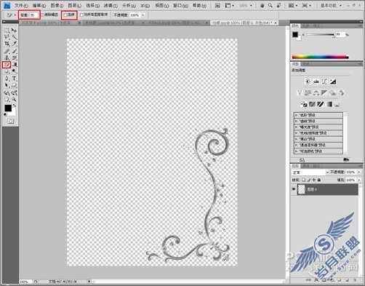Add a Curves adjustment from Adjustments panel
365x286 pixels.
click(324, 82)
